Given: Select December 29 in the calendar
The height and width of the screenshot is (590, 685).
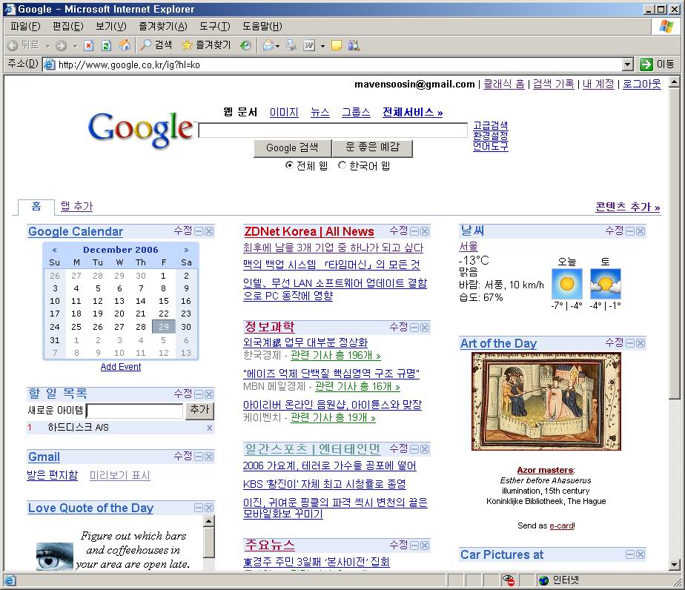Looking at the screenshot, I should click(164, 327).
